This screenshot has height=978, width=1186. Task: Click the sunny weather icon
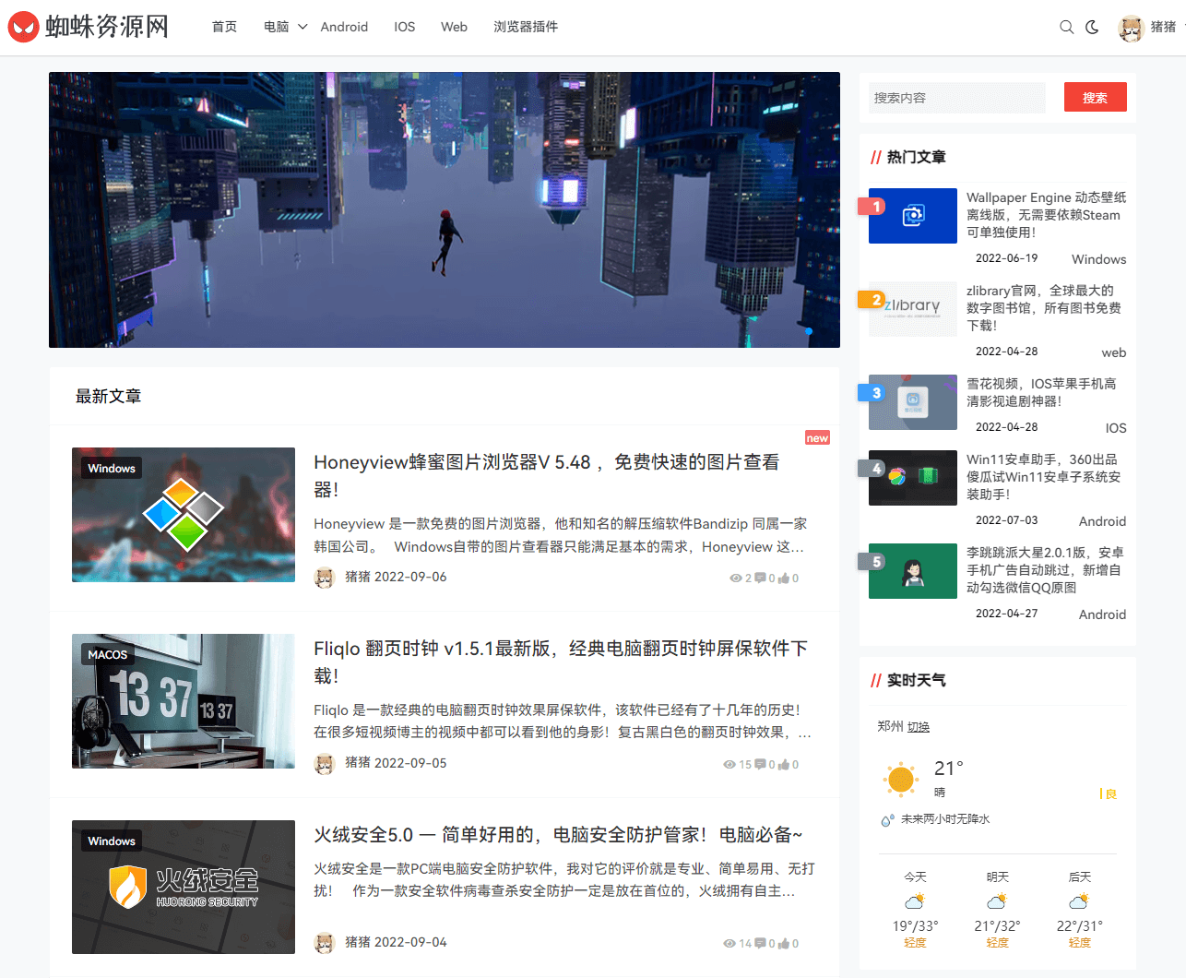(x=901, y=780)
